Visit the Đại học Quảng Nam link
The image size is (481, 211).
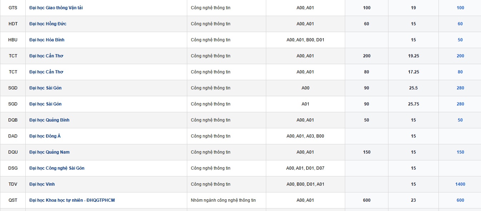(x=49, y=152)
